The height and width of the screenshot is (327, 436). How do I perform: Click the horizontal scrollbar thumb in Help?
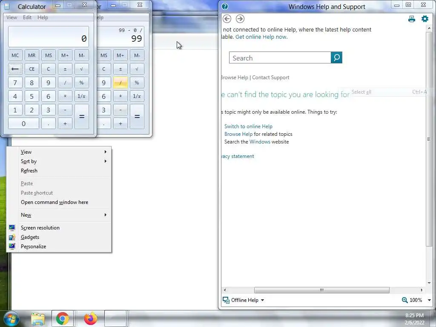click(322, 290)
